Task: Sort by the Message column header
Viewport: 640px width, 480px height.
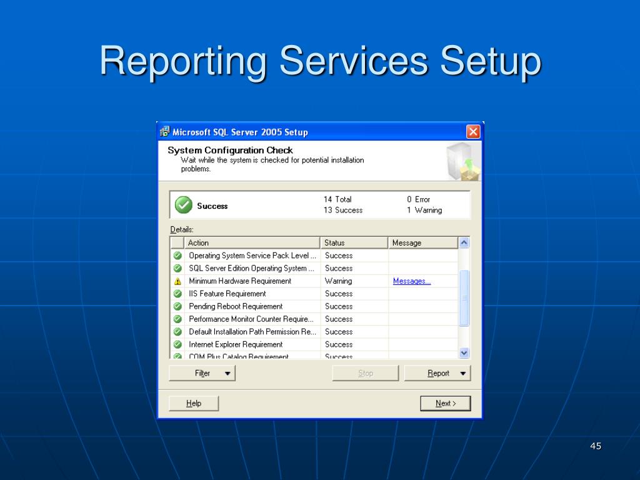Action: pyautogui.click(x=423, y=242)
